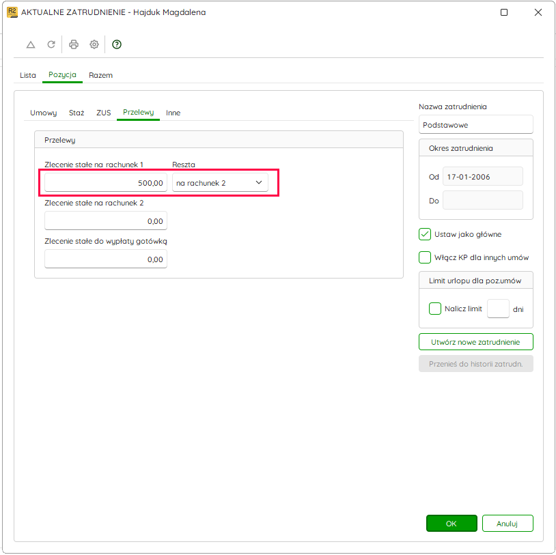
Task: Click the triangle icon in the toolbar
Action: [x=31, y=44]
